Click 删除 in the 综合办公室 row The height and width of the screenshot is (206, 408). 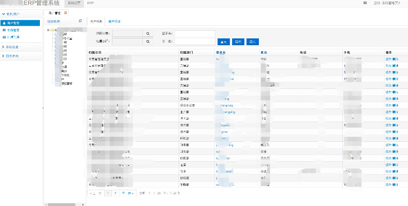395,105
